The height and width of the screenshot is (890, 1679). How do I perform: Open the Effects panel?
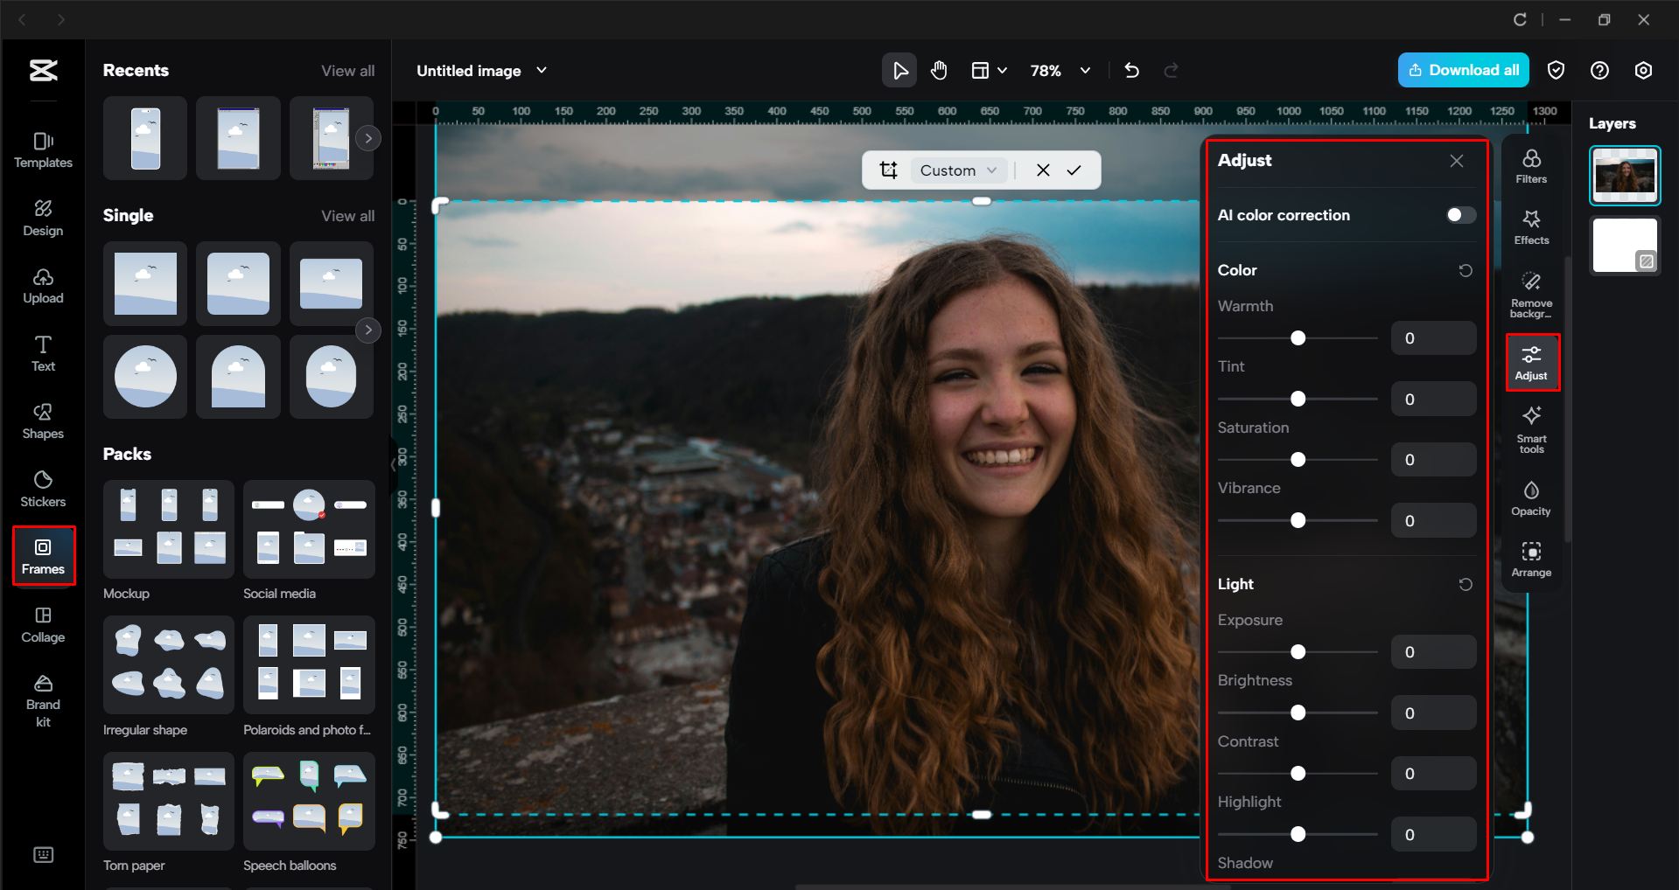click(1531, 227)
